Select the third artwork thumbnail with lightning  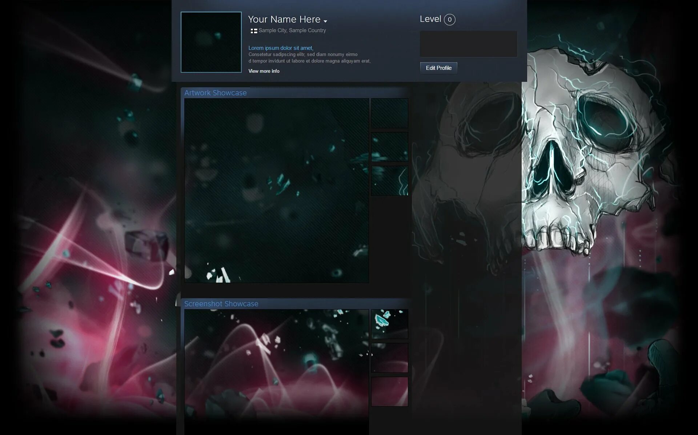(x=389, y=181)
